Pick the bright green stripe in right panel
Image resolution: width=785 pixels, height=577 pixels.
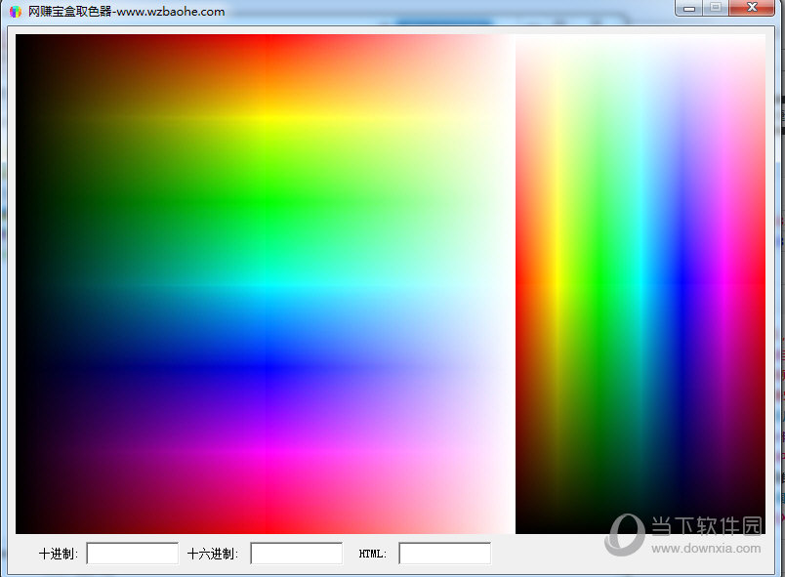tap(599, 284)
